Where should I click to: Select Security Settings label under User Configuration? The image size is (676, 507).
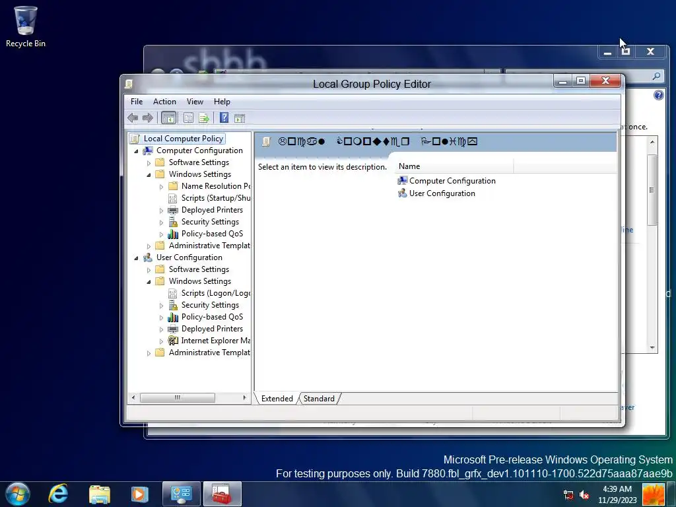[x=210, y=305]
